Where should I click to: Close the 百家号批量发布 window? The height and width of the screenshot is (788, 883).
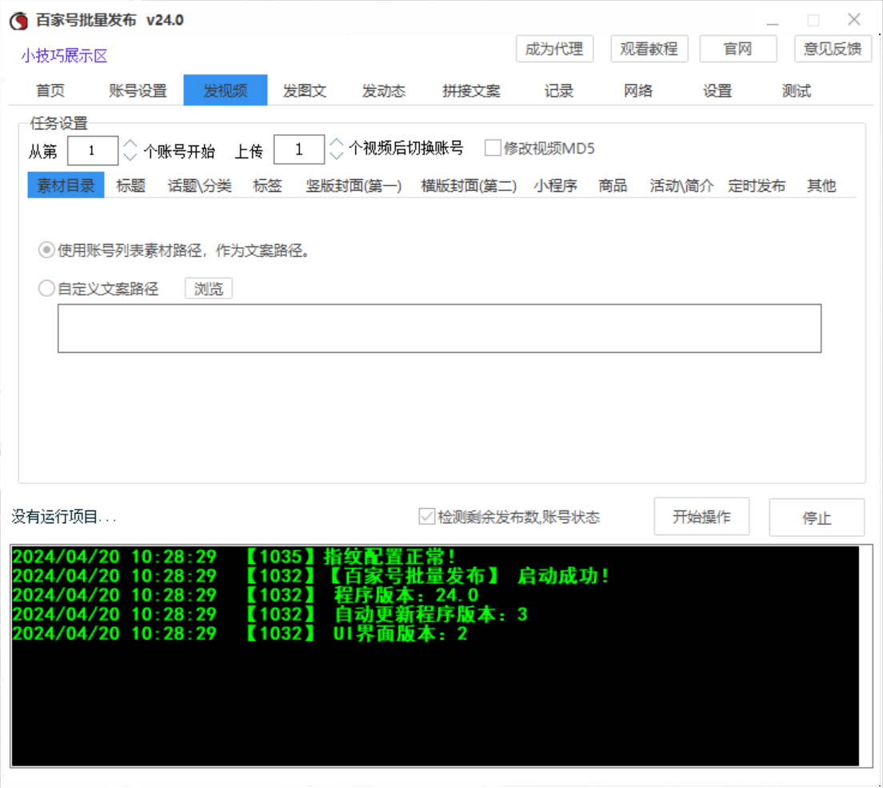[853, 20]
